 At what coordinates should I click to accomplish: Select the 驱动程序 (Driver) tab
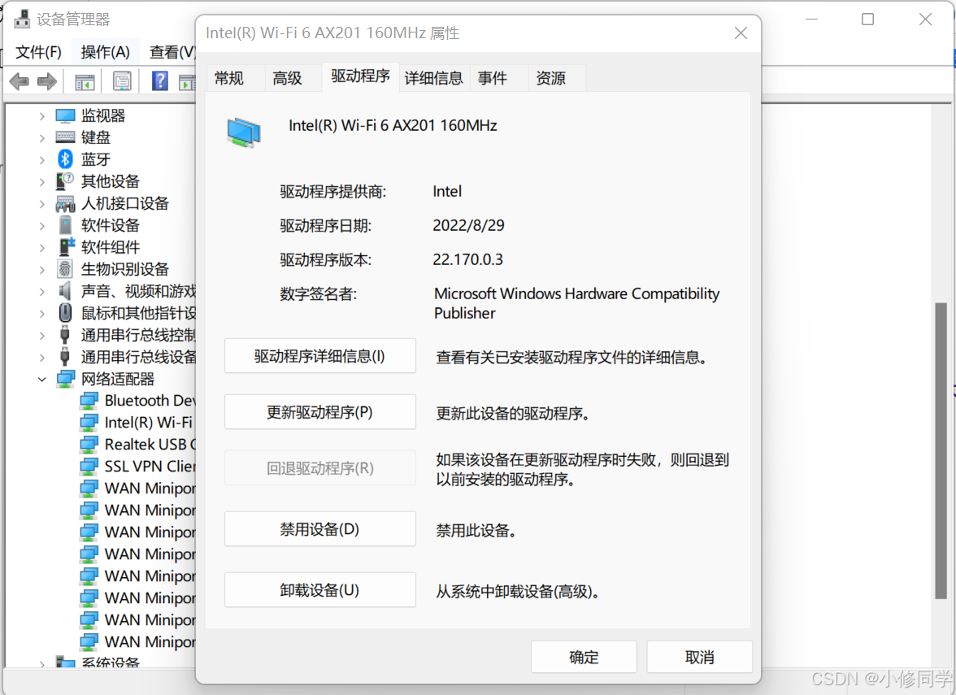pos(360,76)
